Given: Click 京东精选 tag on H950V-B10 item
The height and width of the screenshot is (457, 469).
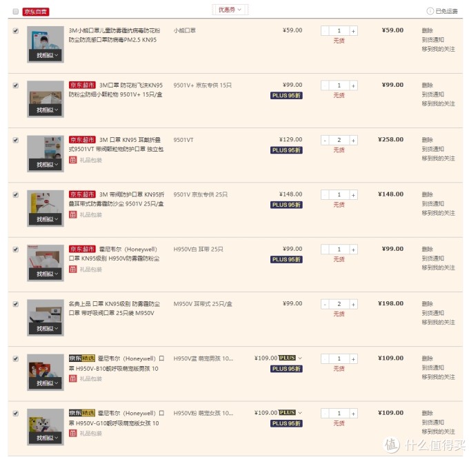Looking at the screenshot, I should [82, 358].
